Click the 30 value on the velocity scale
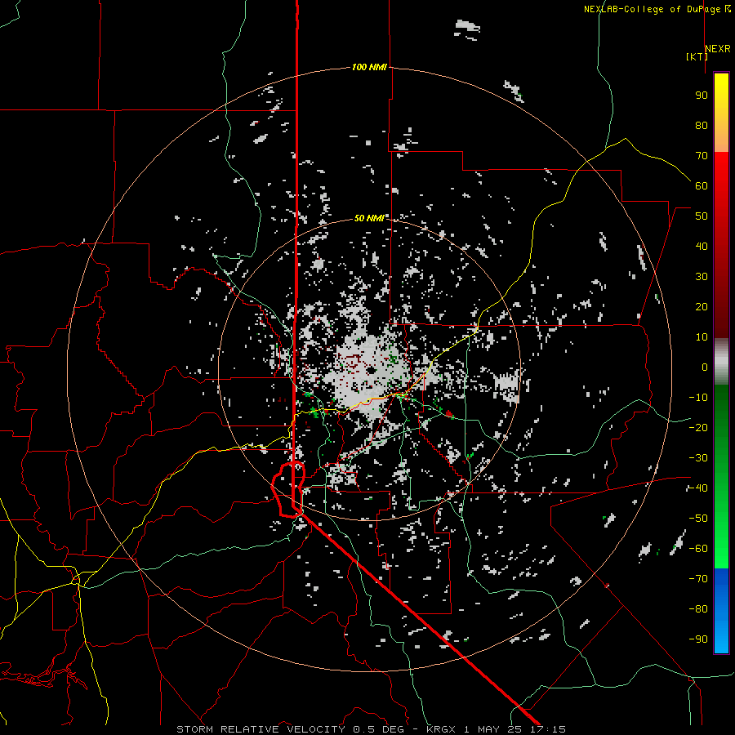 (702, 277)
